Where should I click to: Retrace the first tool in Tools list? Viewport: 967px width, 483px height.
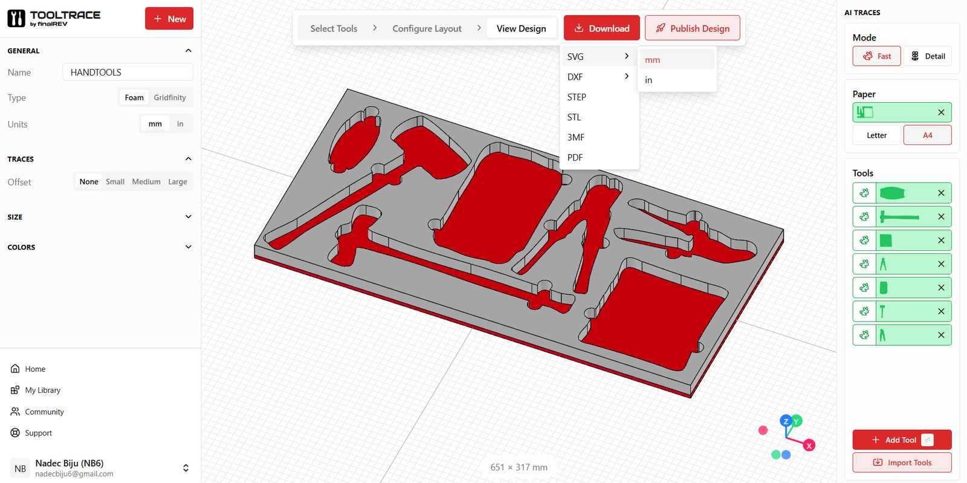coord(864,193)
